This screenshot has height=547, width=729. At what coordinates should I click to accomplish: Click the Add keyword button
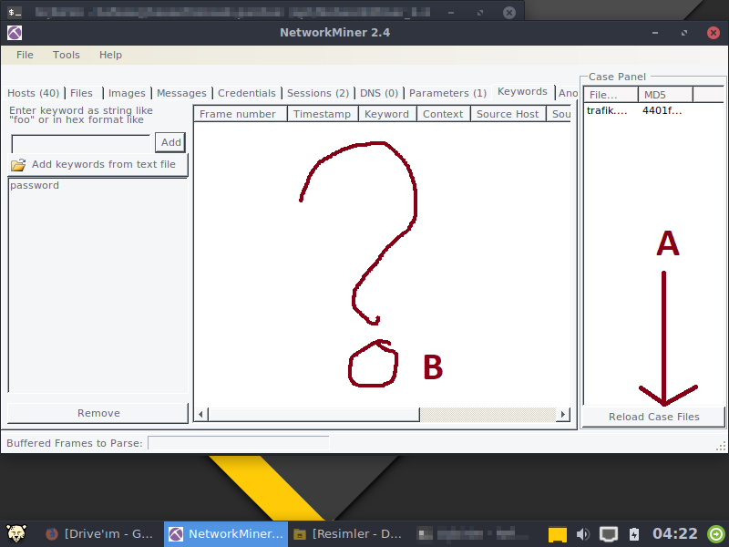coord(170,142)
